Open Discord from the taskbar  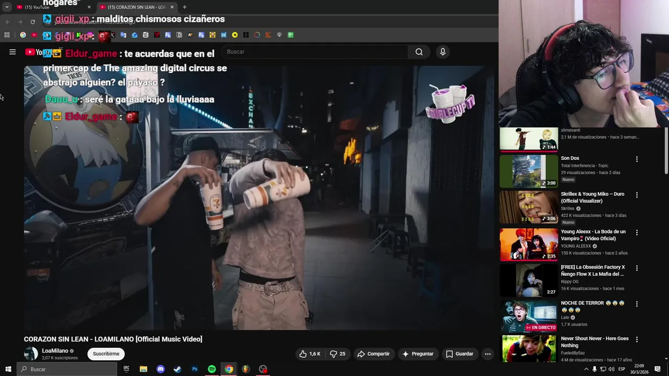(160, 369)
